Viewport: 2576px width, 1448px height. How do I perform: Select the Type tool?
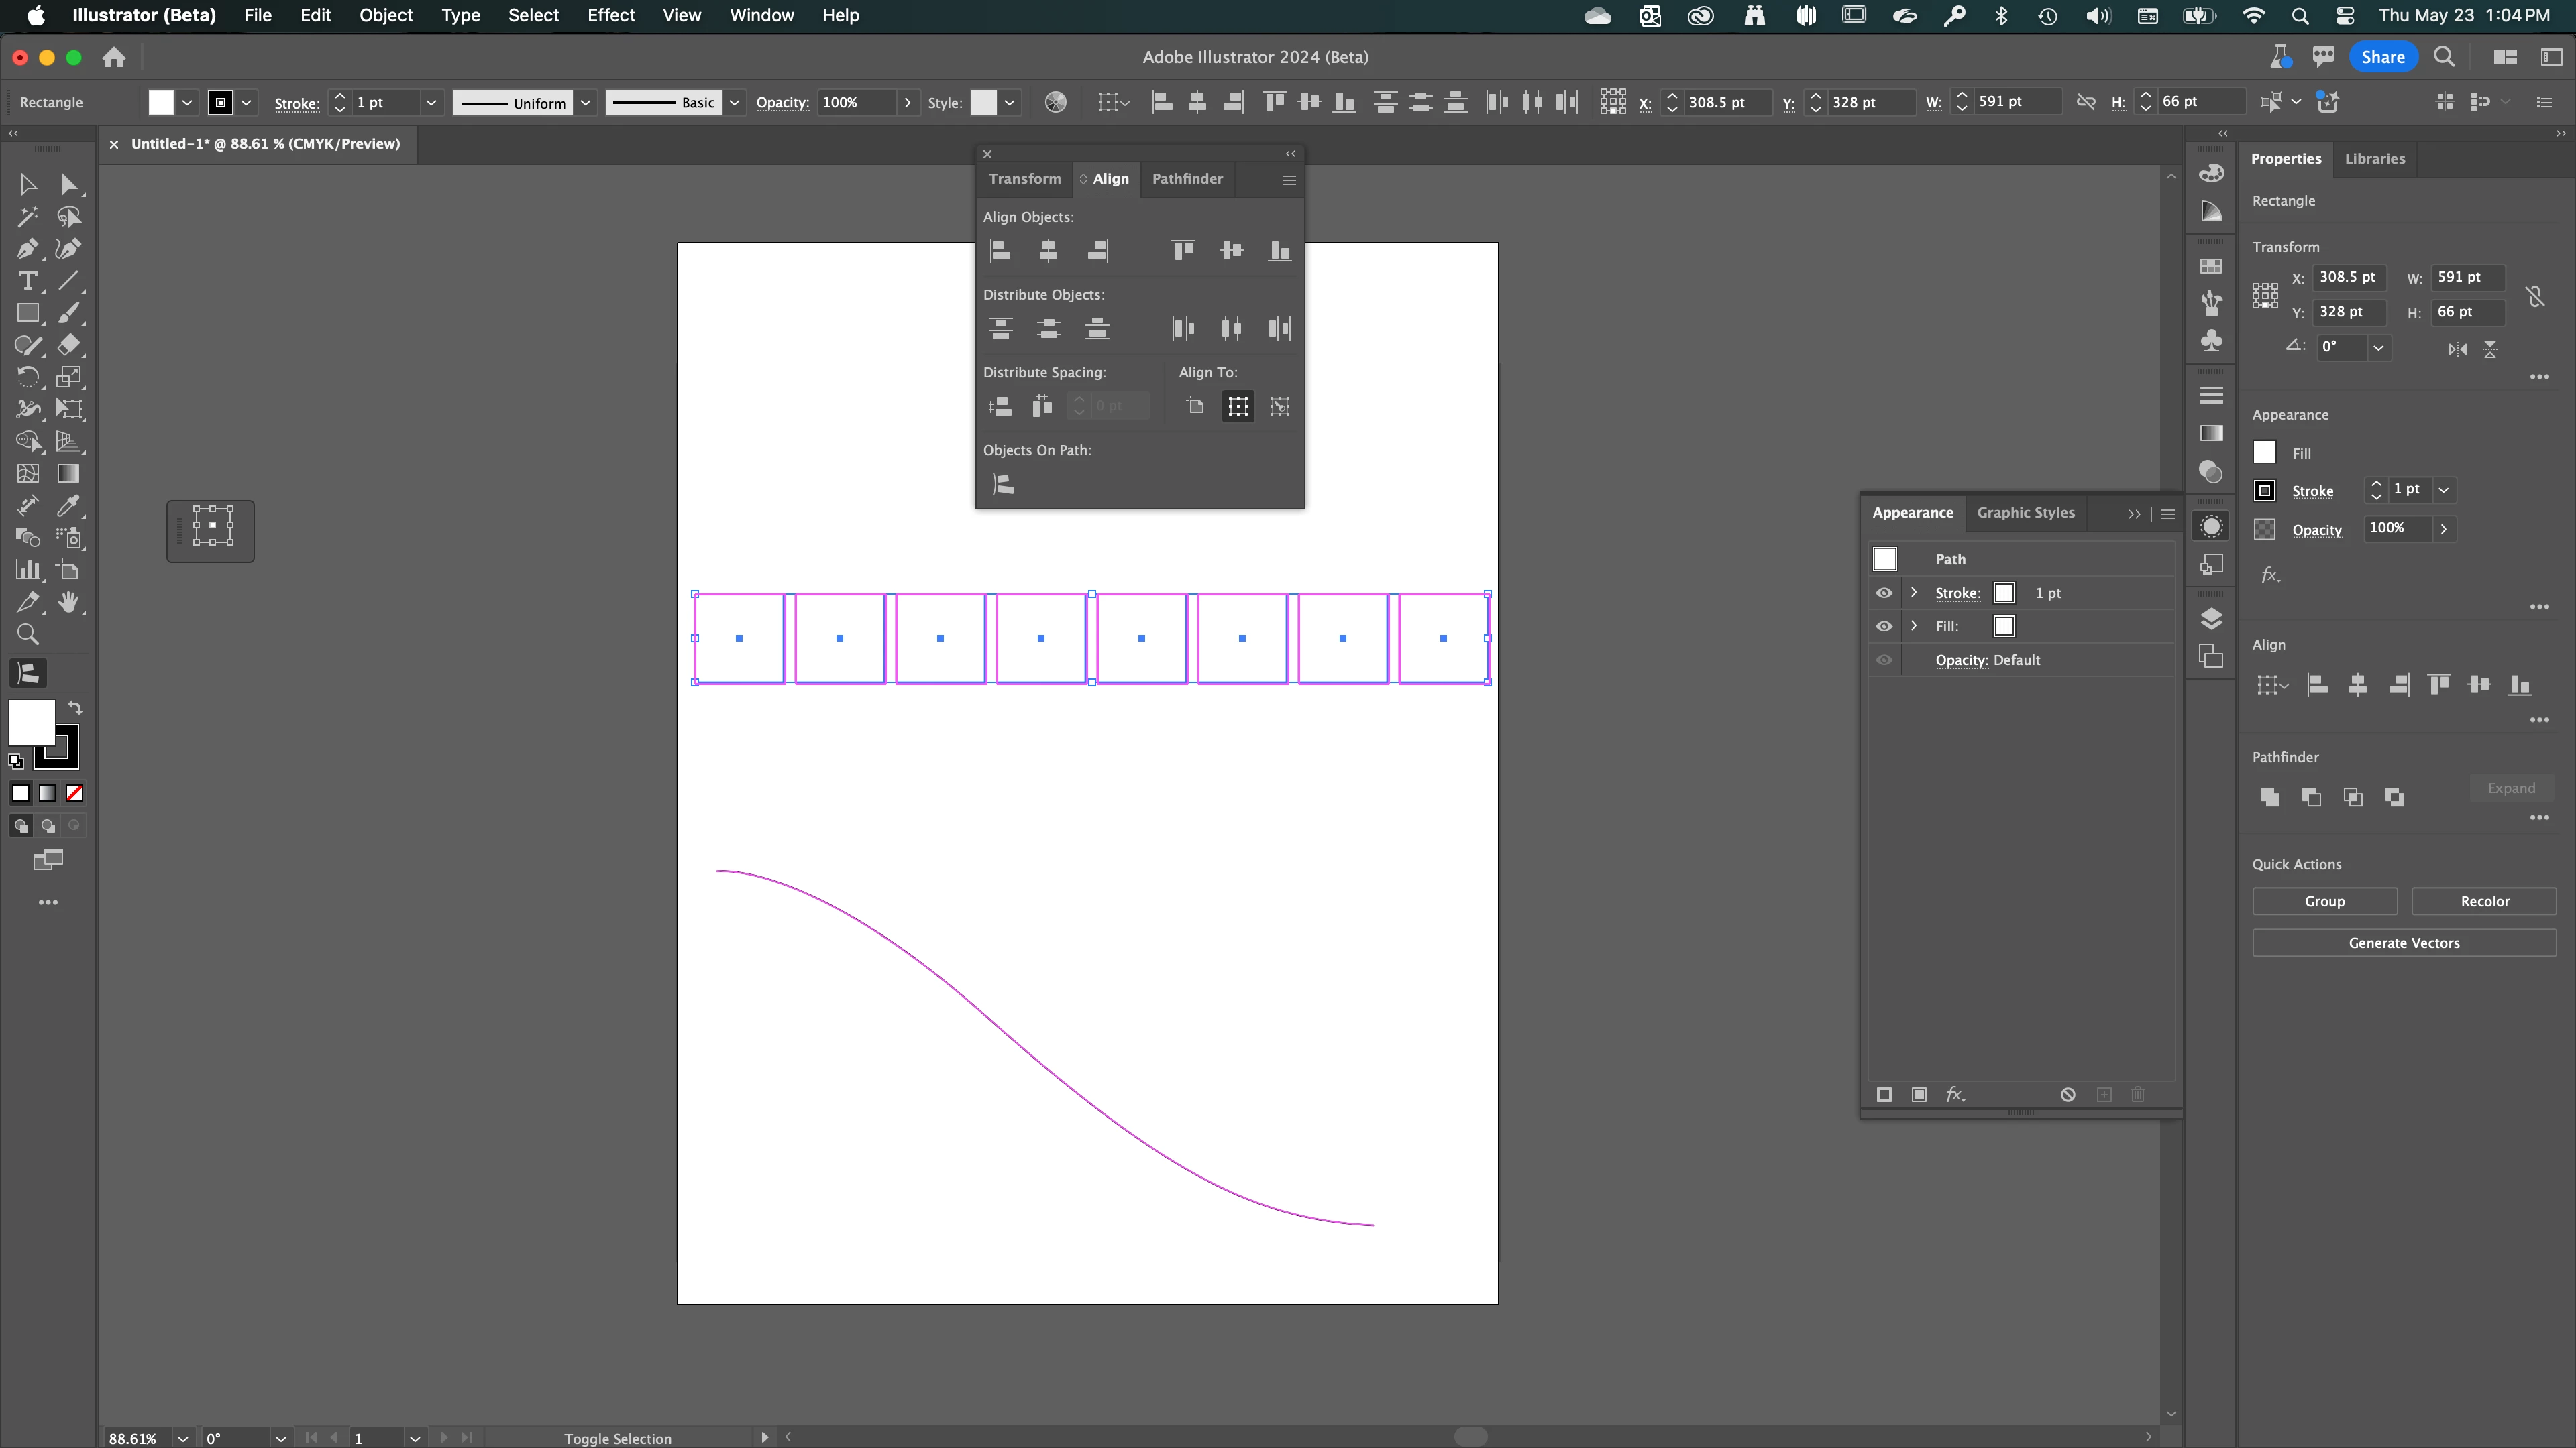click(x=27, y=281)
